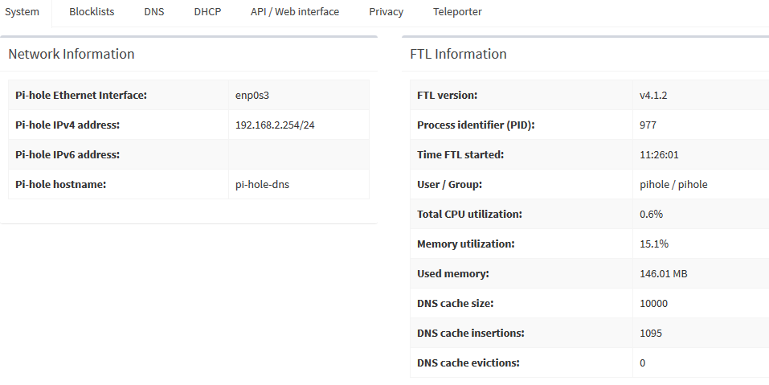
Task: Go to the Privacy tab
Action: tap(387, 12)
